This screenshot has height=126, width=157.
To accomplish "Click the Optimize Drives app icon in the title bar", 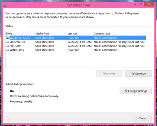I will point(5,5).
